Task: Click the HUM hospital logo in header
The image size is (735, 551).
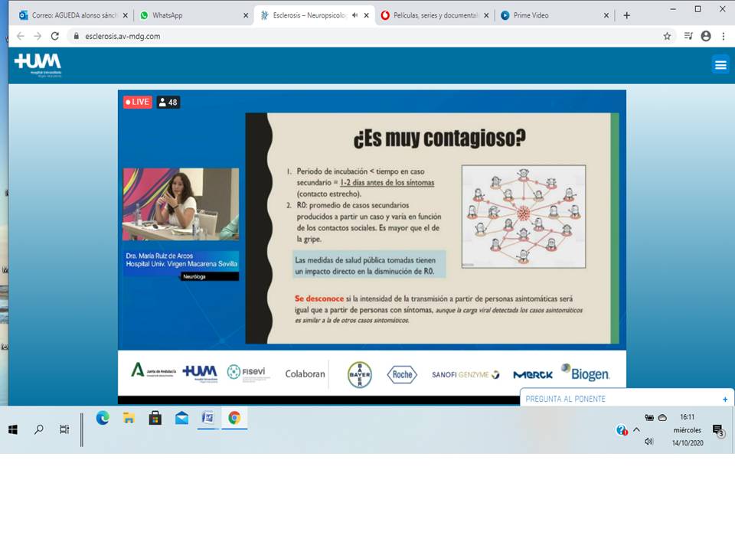Action: point(38,64)
